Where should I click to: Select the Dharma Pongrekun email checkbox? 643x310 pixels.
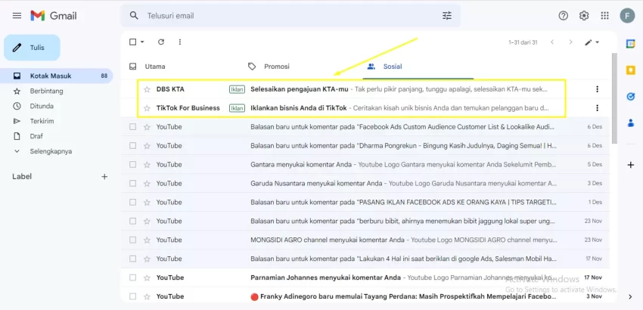(132, 146)
